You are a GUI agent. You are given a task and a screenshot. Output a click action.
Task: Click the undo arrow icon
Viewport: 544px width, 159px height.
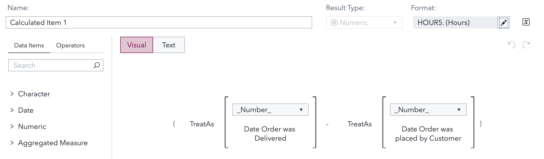(x=512, y=45)
